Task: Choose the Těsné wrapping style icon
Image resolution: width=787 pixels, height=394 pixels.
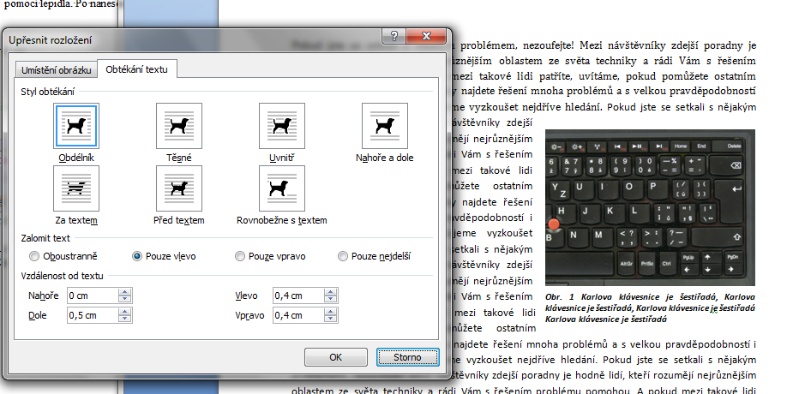Action: click(x=179, y=126)
